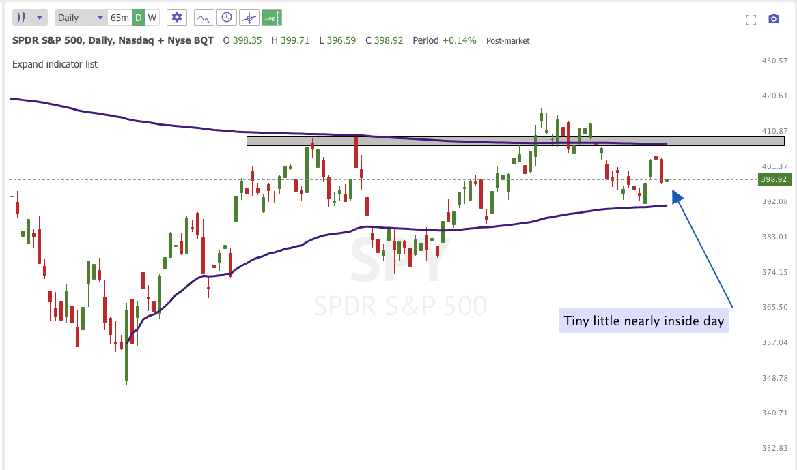The height and width of the screenshot is (470, 797).
Task: Open the Daily timeframe dropdown
Action: 81,18
